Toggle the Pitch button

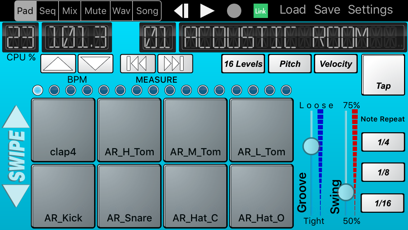click(x=290, y=64)
